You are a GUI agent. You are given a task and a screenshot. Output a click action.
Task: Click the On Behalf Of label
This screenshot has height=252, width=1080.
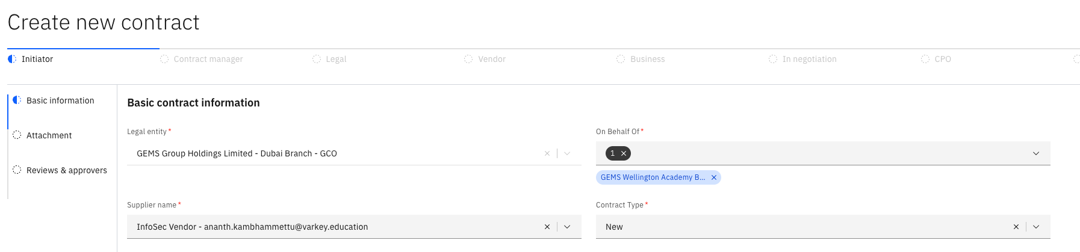[618, 132]
